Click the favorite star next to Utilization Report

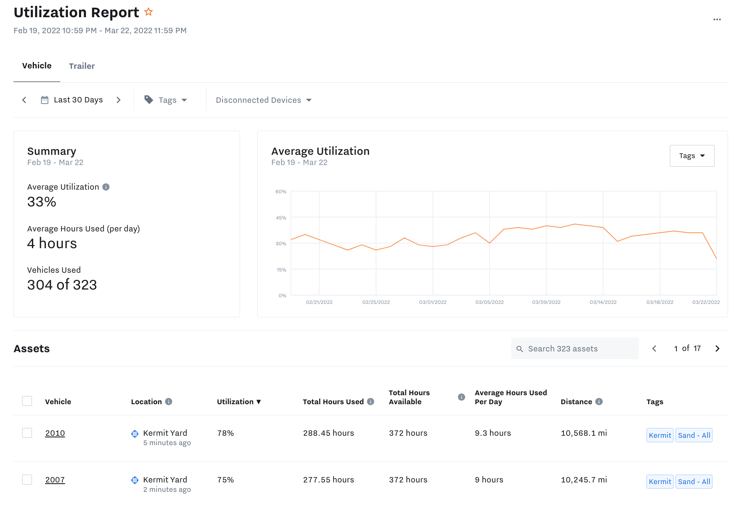coord(149,12)
